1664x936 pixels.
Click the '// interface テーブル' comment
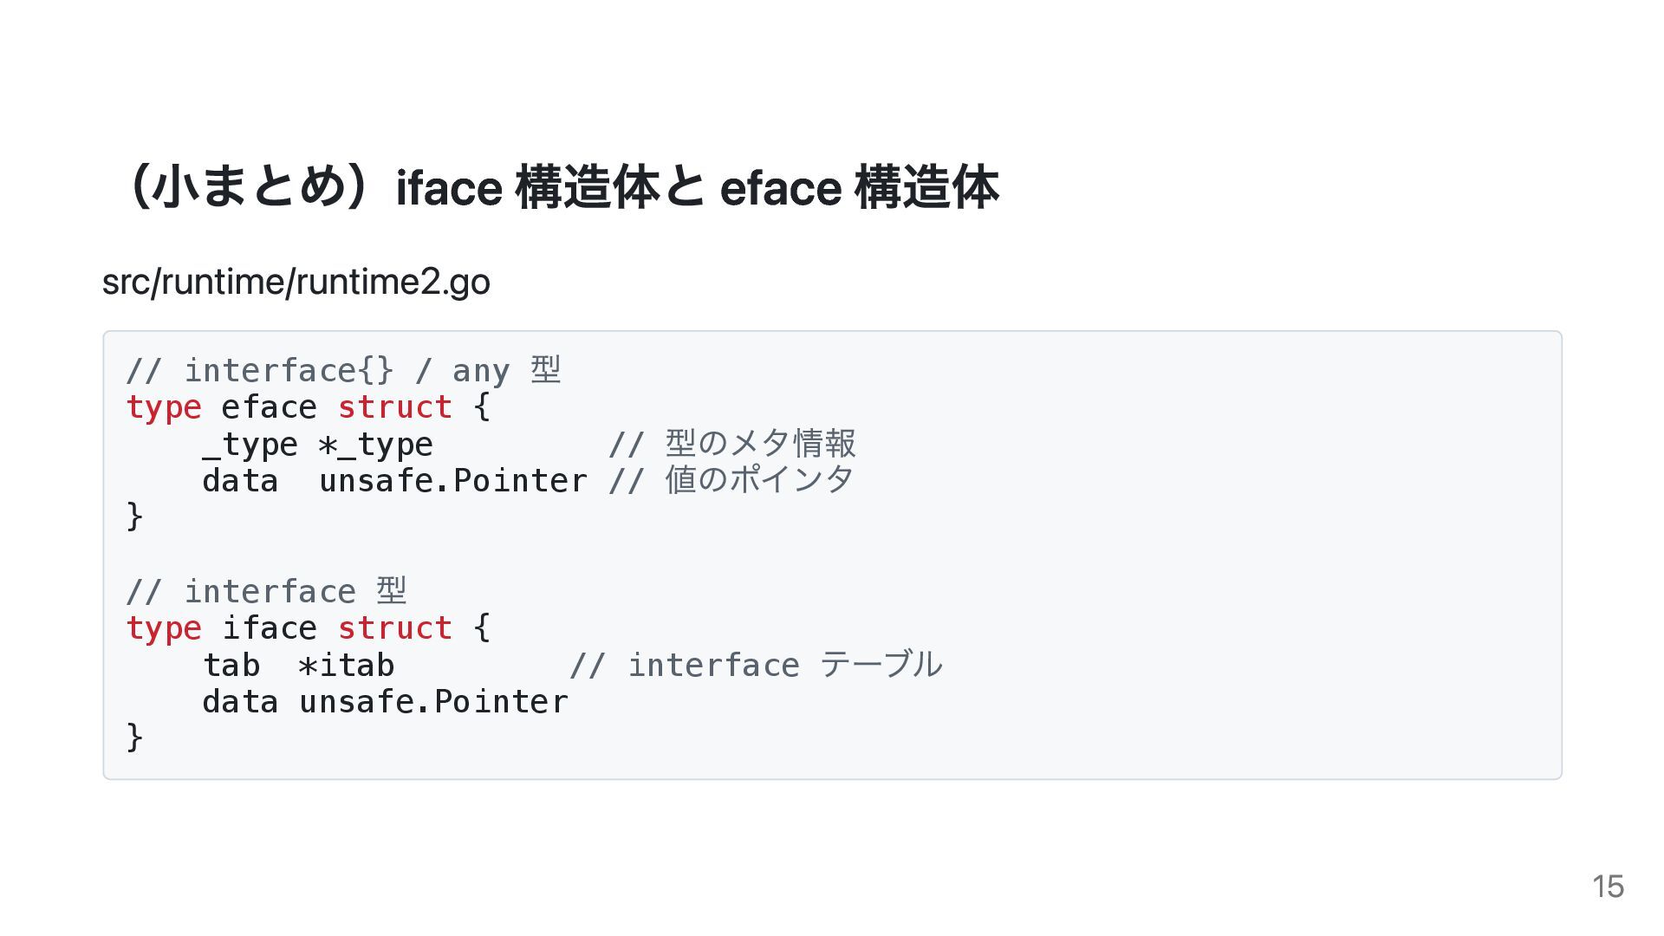tap(756, 665)
